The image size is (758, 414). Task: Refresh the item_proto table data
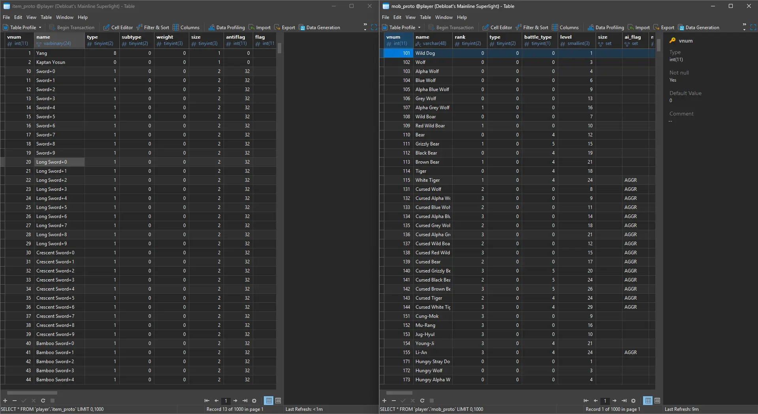pyautogui.click(x=43, y=401)
